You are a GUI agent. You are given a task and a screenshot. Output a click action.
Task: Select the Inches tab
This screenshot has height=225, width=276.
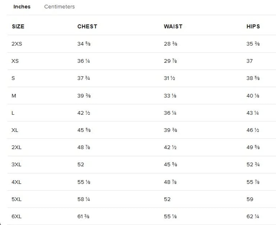[x=22, y=7]
